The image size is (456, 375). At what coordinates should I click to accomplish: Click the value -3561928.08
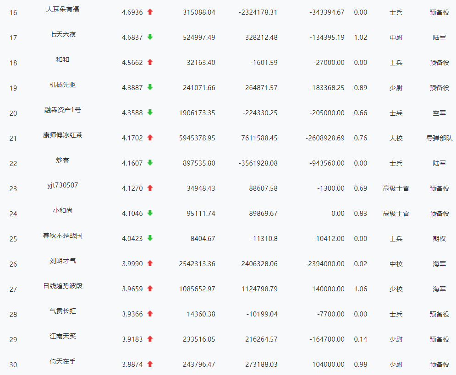point(258,163)
